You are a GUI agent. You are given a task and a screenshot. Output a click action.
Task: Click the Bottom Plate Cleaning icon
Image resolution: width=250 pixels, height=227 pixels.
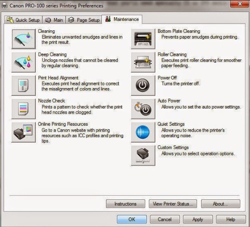coord(143,39)
